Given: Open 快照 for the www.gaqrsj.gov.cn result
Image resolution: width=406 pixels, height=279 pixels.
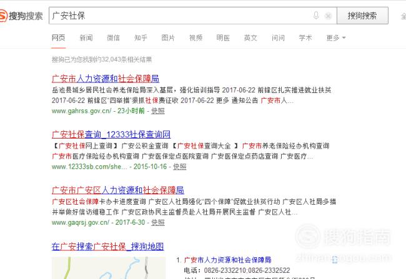Looking at the screenshot, I should pos(158,223).
